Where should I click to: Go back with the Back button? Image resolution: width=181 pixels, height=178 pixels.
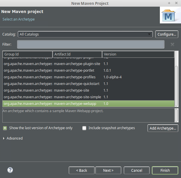point(81,170)
